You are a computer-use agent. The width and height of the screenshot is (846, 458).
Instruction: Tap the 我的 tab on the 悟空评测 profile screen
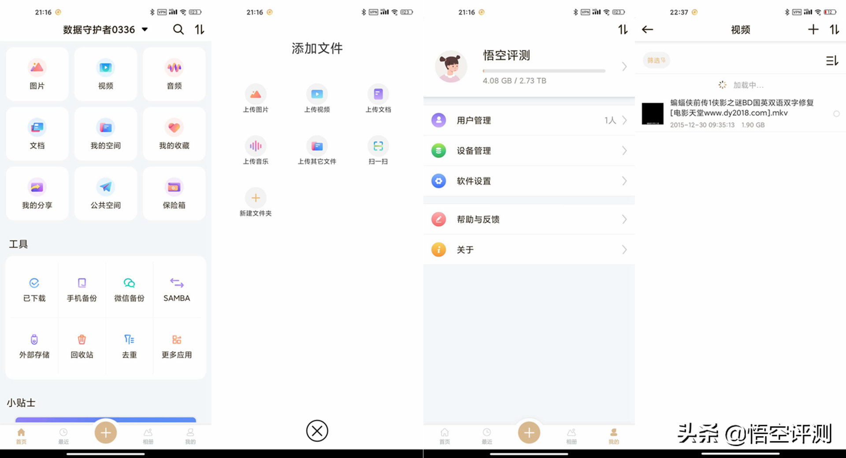click(614, 436)
